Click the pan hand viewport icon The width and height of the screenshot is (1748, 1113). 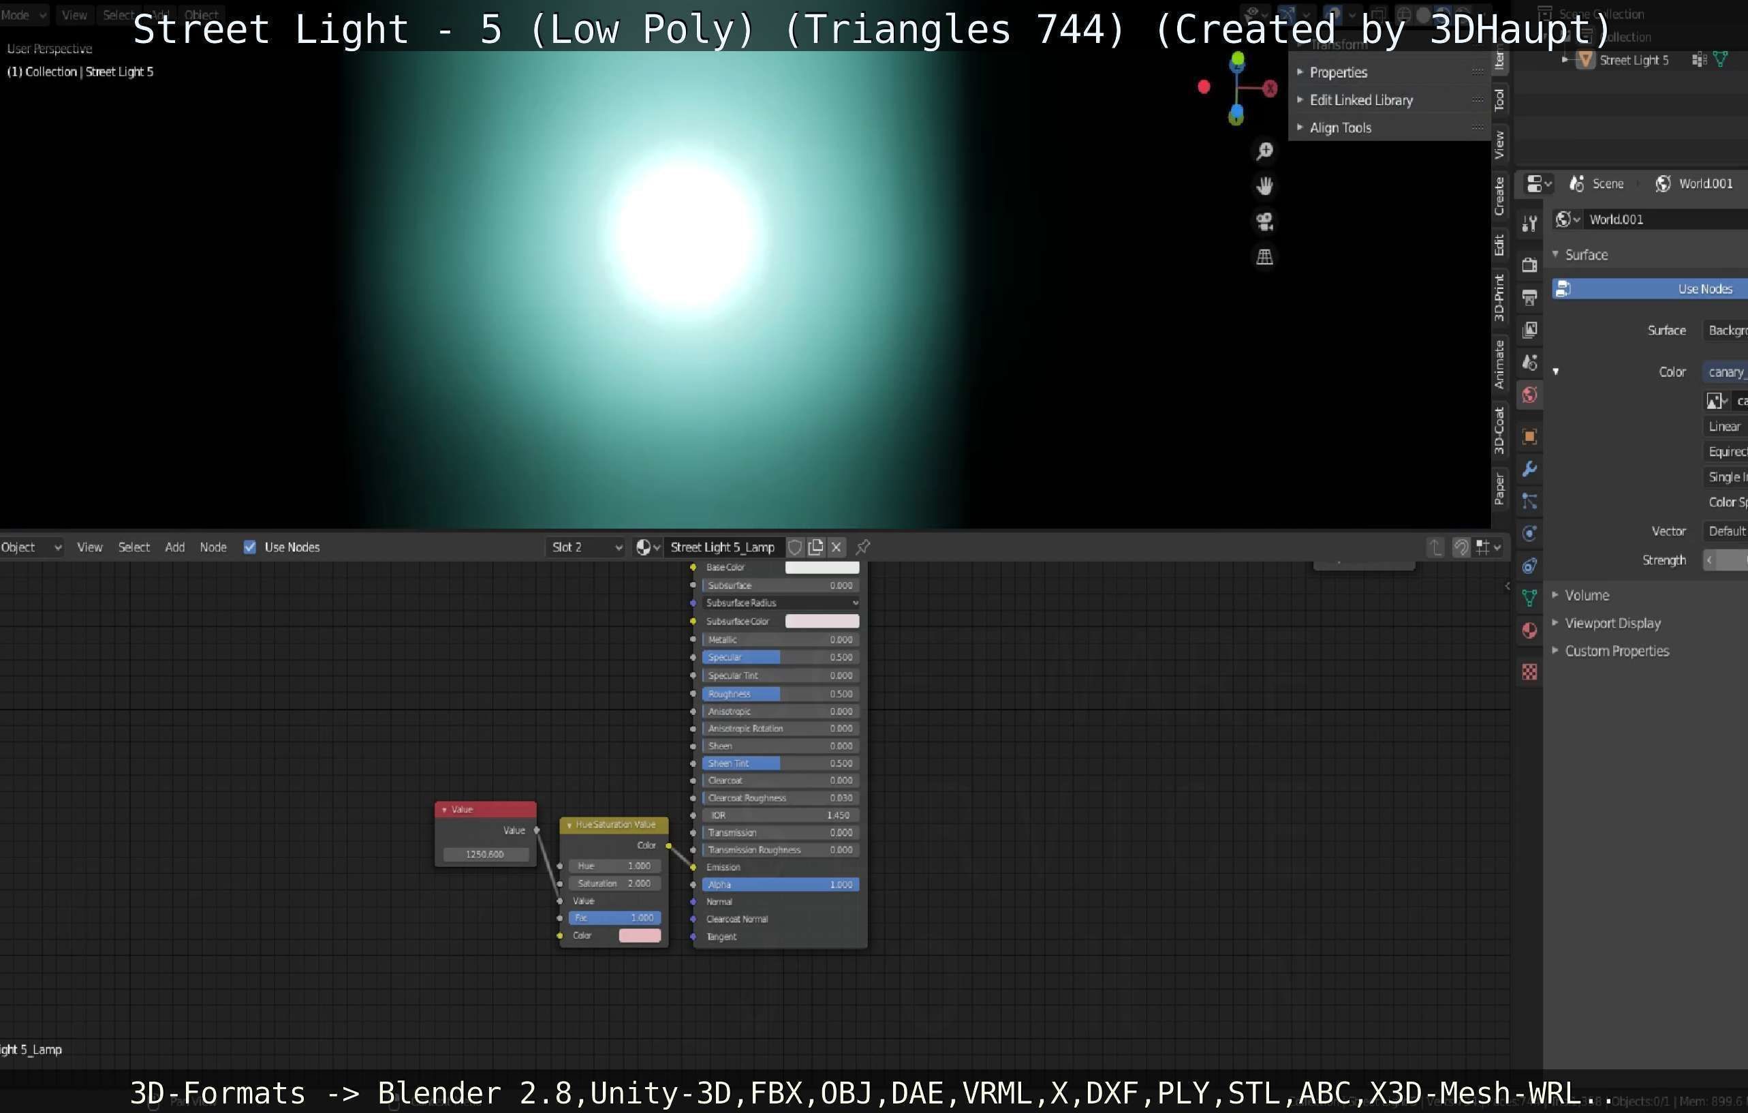[x=1264, y=186]
